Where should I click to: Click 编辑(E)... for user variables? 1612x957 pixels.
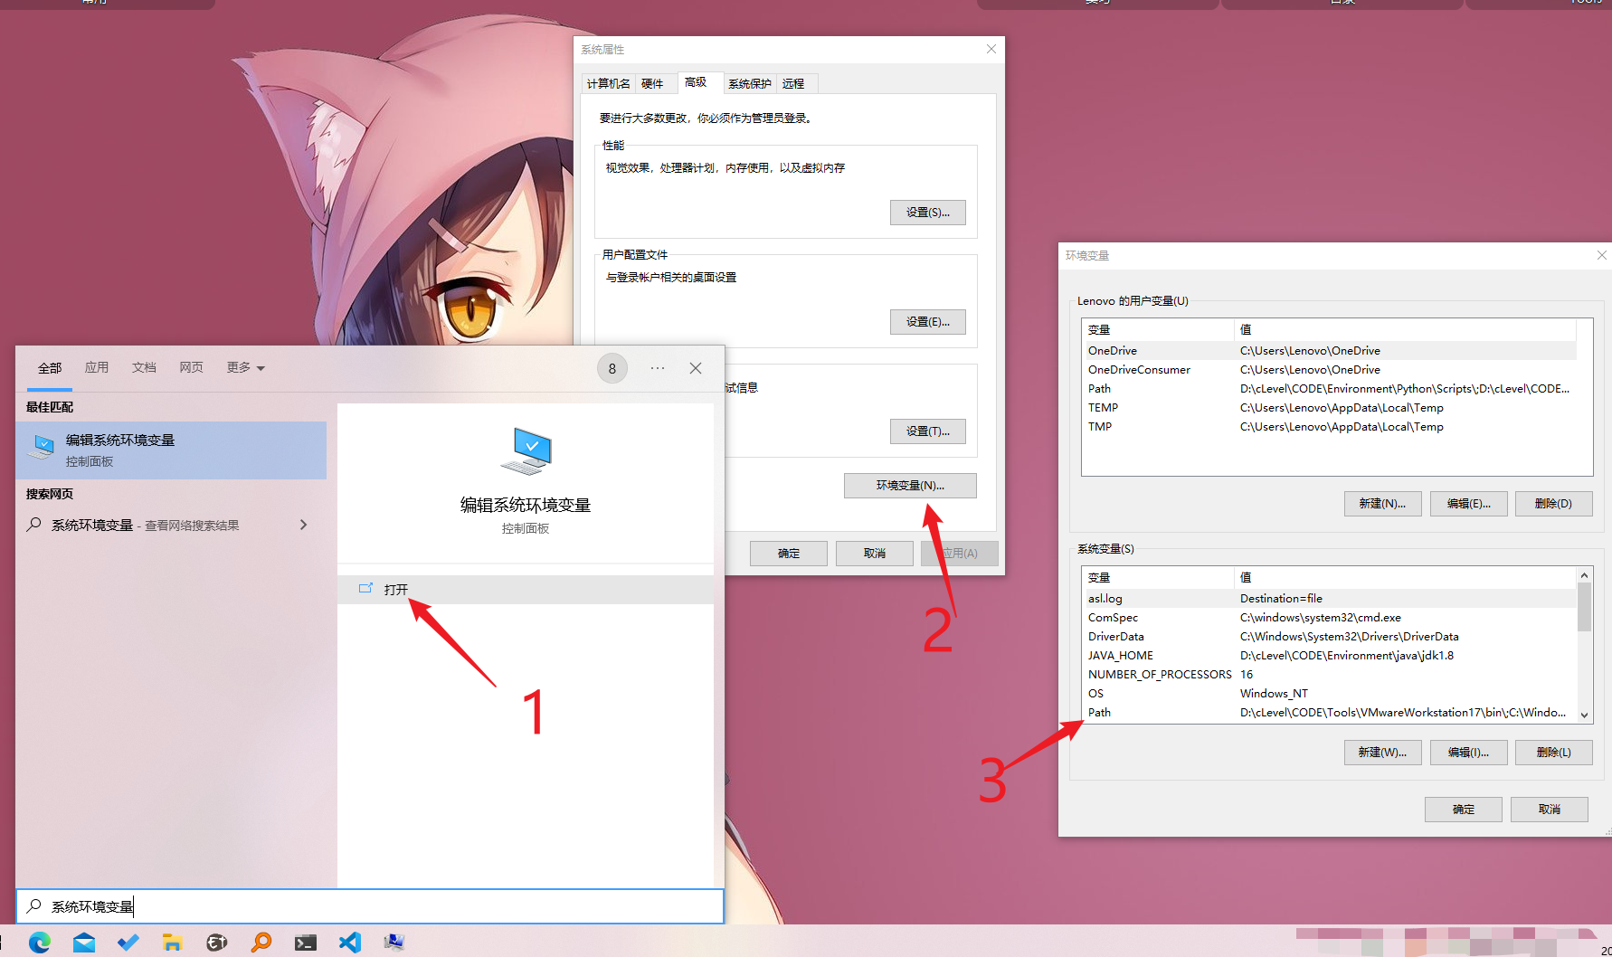pyautogui.click(x=1469, y=504)
